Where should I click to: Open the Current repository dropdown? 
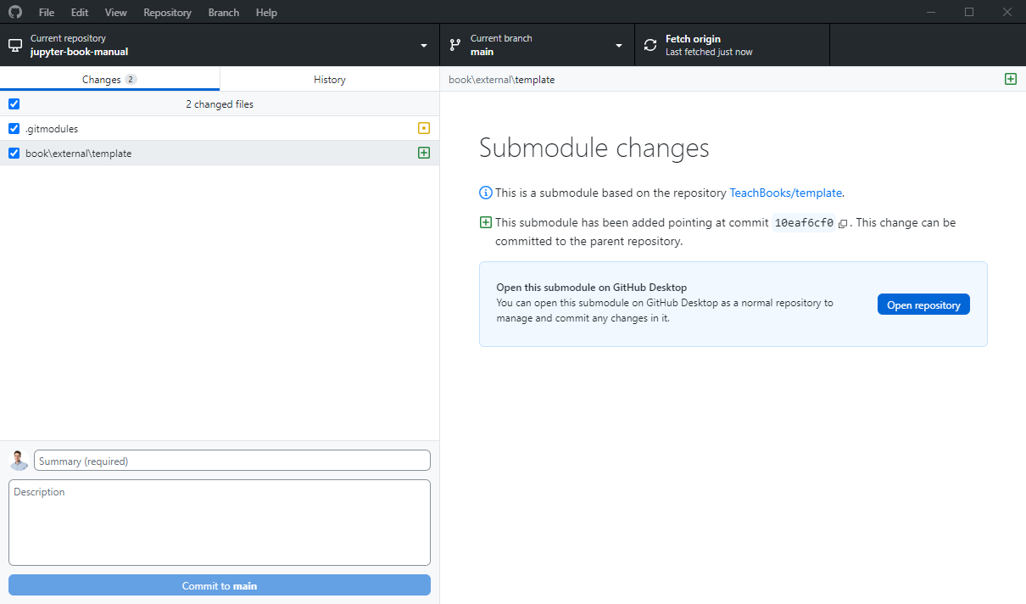423,45
